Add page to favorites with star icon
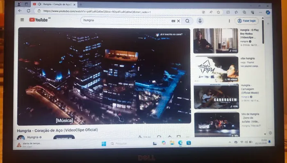Screen dimensions: 287x163 click(218, 12)
